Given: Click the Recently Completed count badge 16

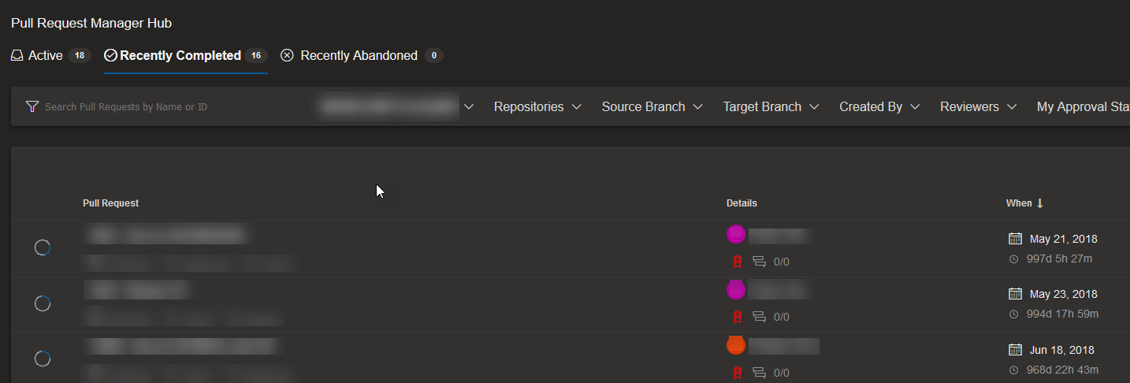Looking at the screenshot, I should point(256,55).
